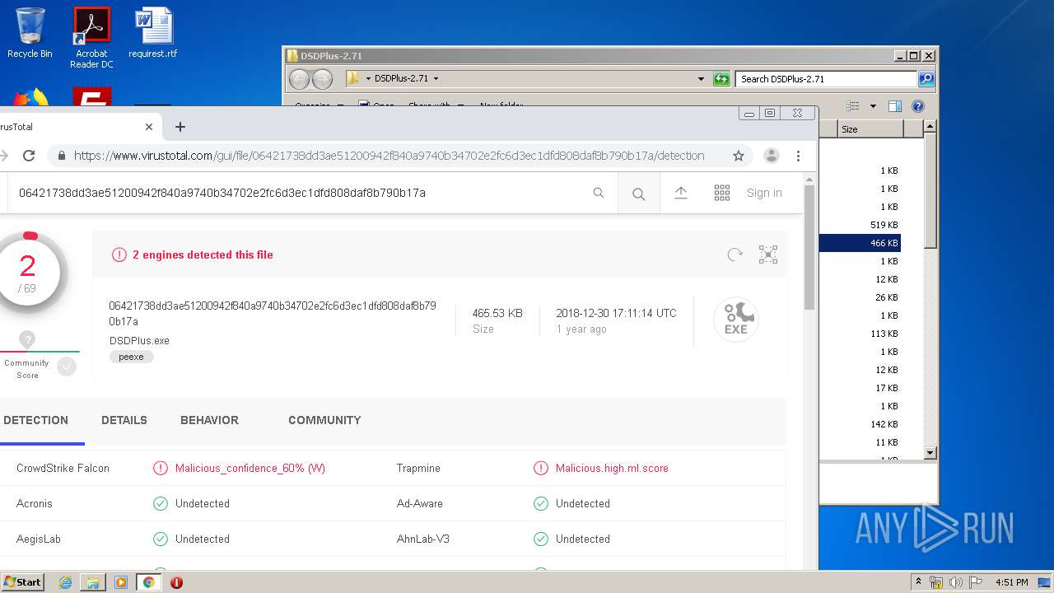Click the browser page vertical scrollbar
This screenshot has height=593, width=1054.
(x=809, y=247)
